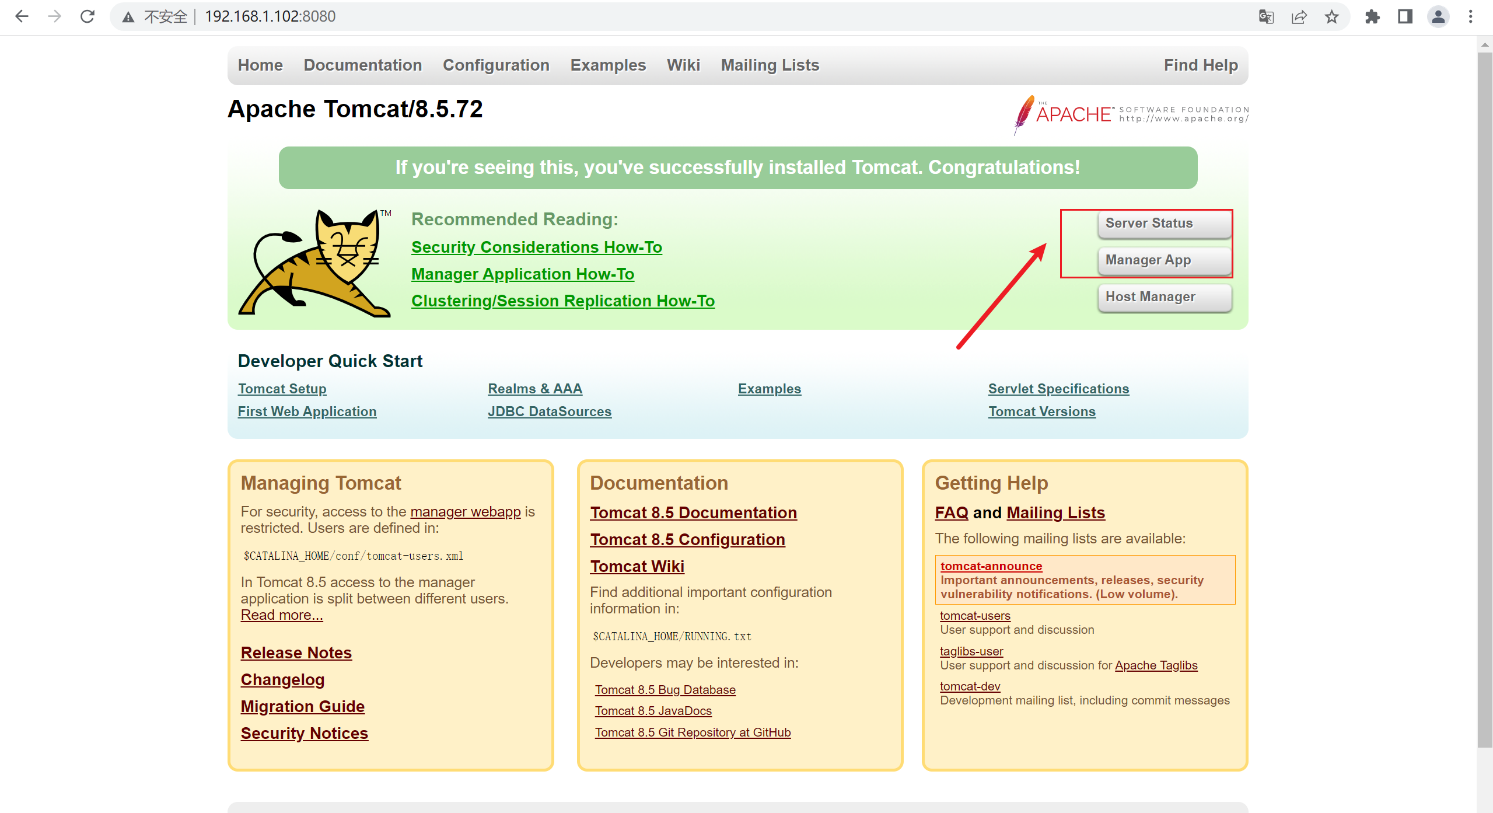
Task: Open the browser three-dot menu
Action: coord(1470,16)
